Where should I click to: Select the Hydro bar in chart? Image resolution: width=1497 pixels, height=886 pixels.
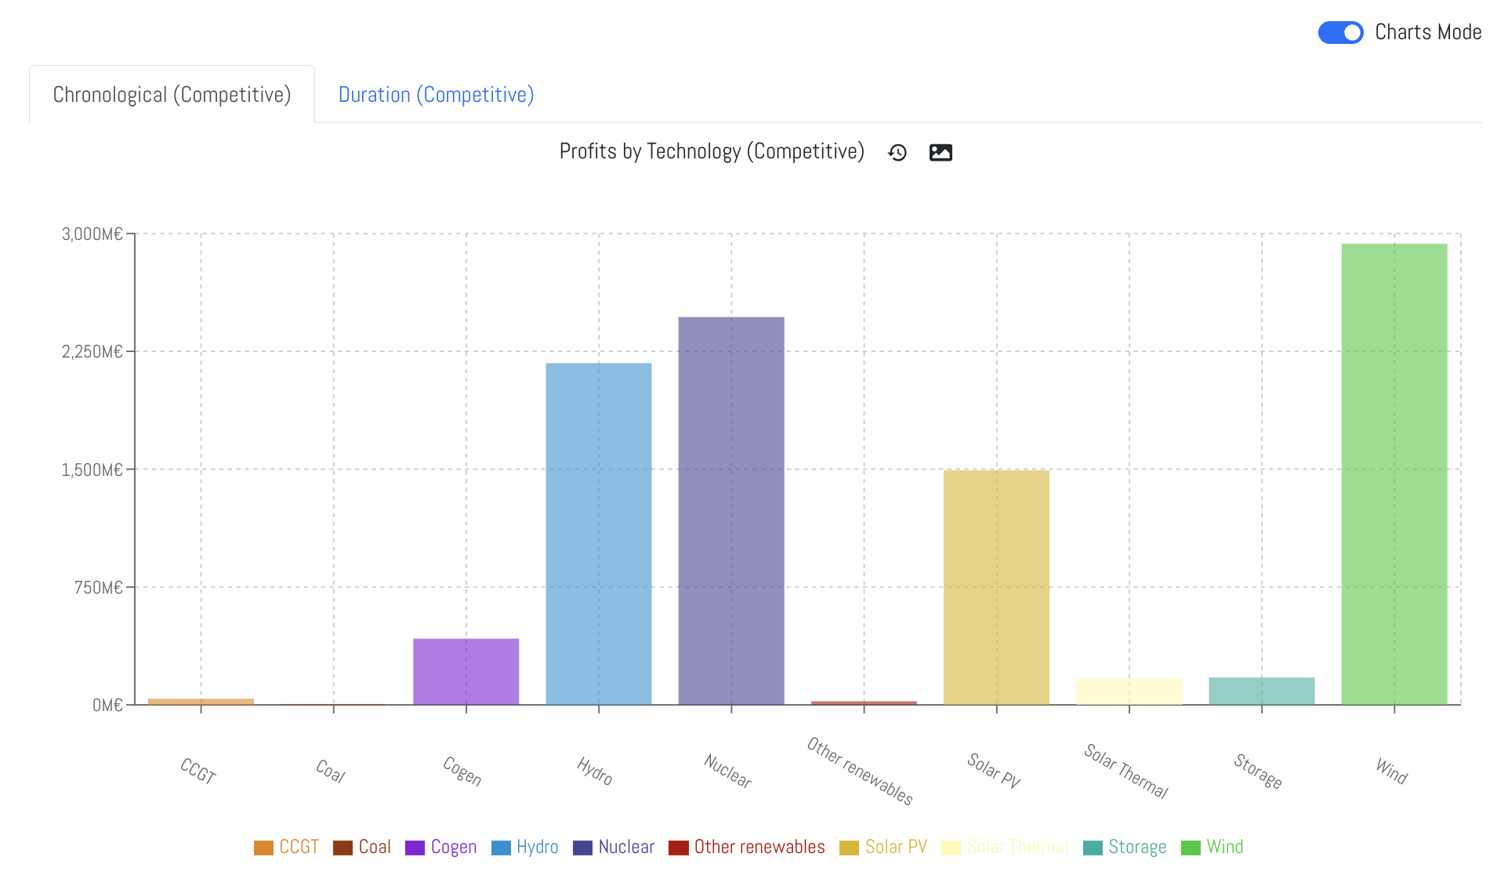(598, 534)
